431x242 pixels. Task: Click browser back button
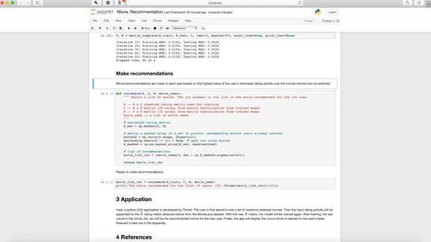click(x=21, y=3)
